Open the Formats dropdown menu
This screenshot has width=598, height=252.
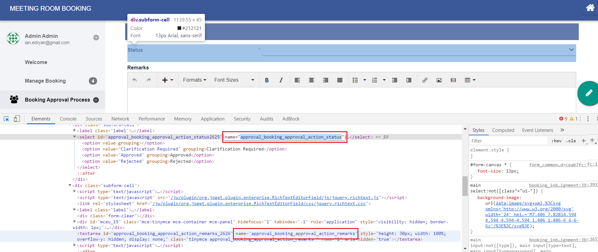pyautogui.click(x=194, y=80)
